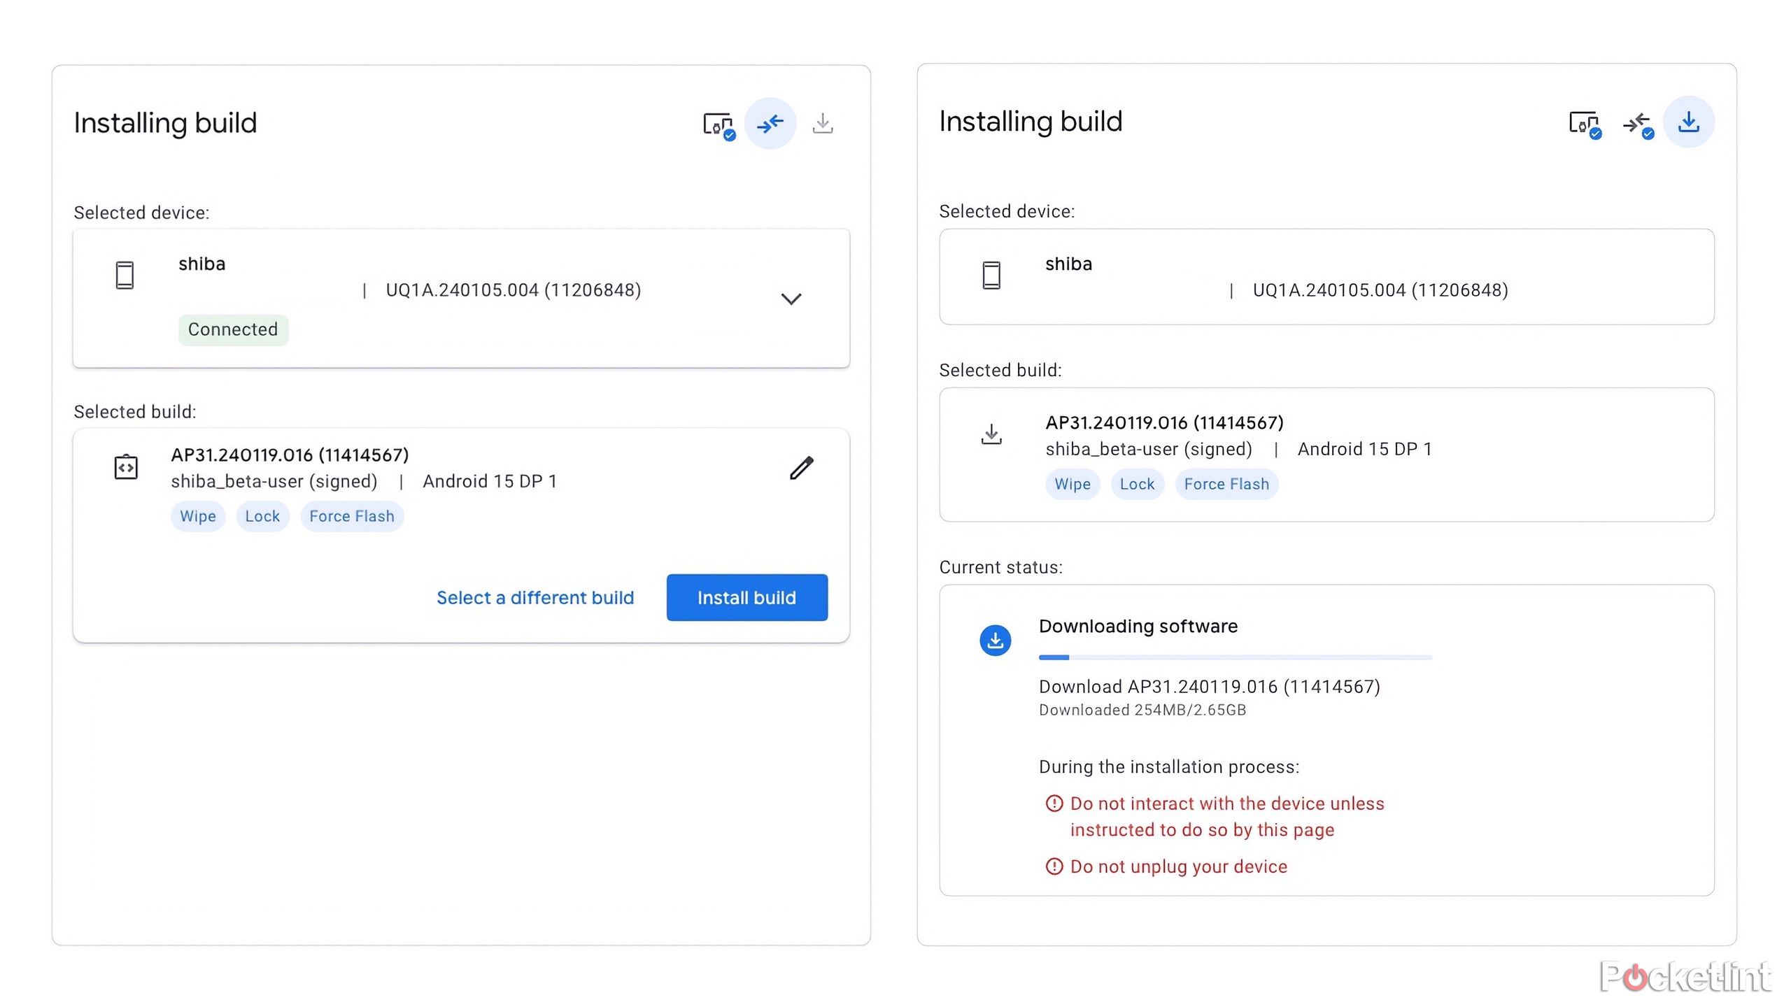This screenshot has width=1791, height=1007.
Task: Click the edit pencil icon for selected build
Action: click(801, 467)
